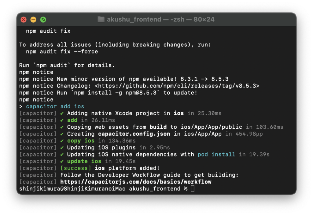Click the checkmark before "Creating capacitor.config.json"
Image resolution: width=313 pixels, height=215 pixels.
click(x=62, y=134)
